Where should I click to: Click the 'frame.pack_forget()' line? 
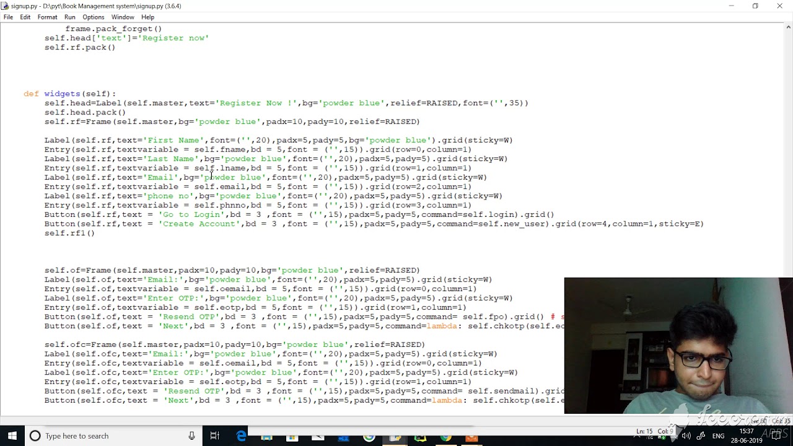click(113, 28)
